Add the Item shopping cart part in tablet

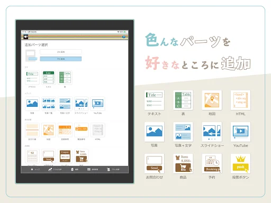[82, 156]
